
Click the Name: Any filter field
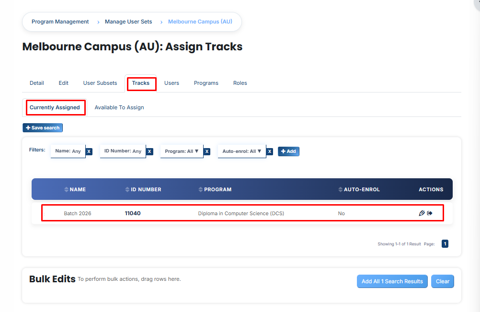point(68,151)
